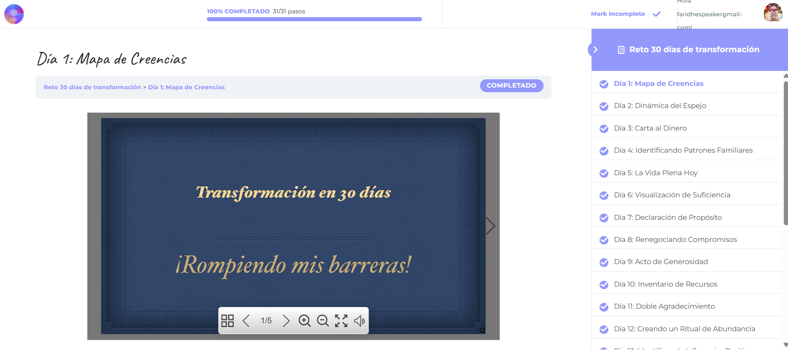Click Mark Incomplete button
788x350 pixels.
click(618, 14)
